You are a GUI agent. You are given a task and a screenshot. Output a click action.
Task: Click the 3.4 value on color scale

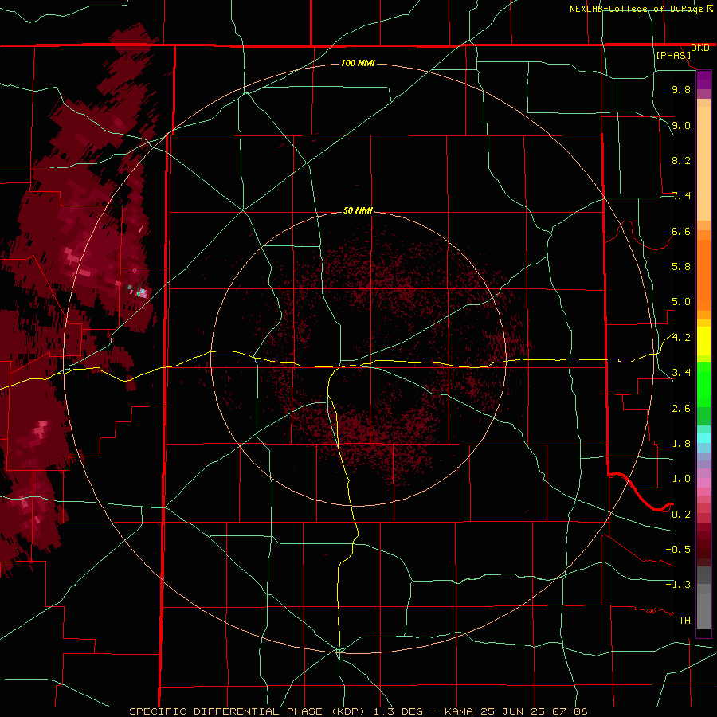click(x=681, y=373)
